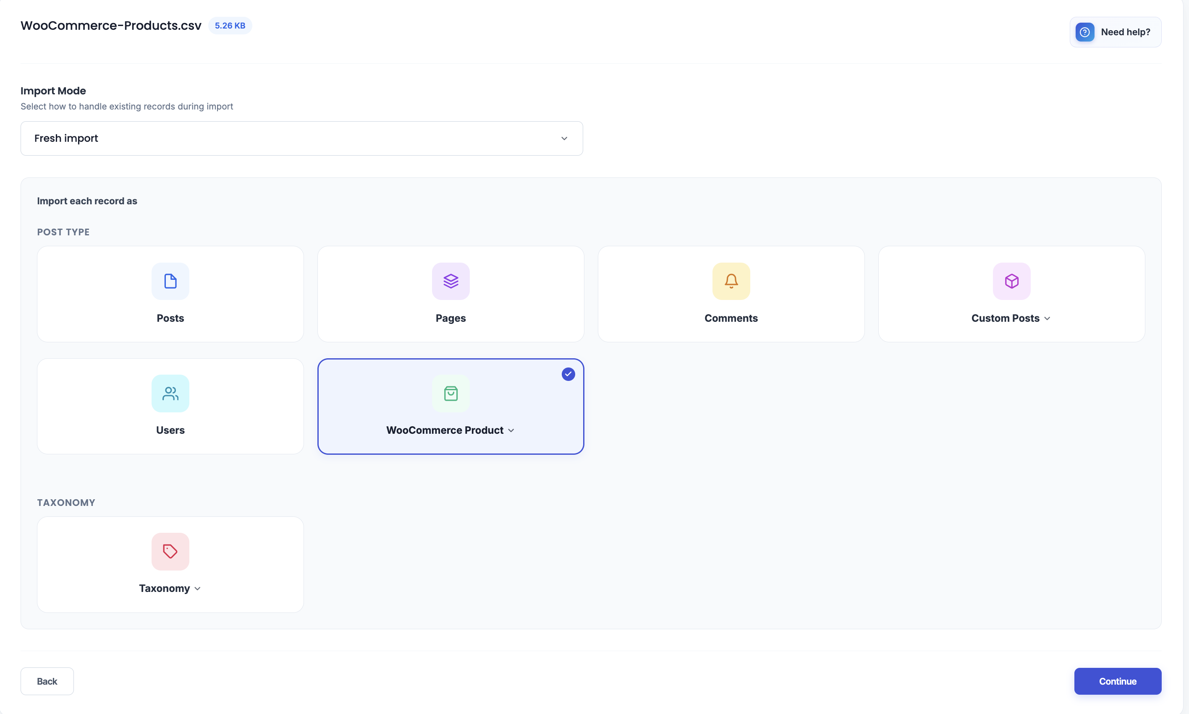1189x714 pixels.
Task: Click the Custom Posts label text
Action: [x=1005, y=318]
